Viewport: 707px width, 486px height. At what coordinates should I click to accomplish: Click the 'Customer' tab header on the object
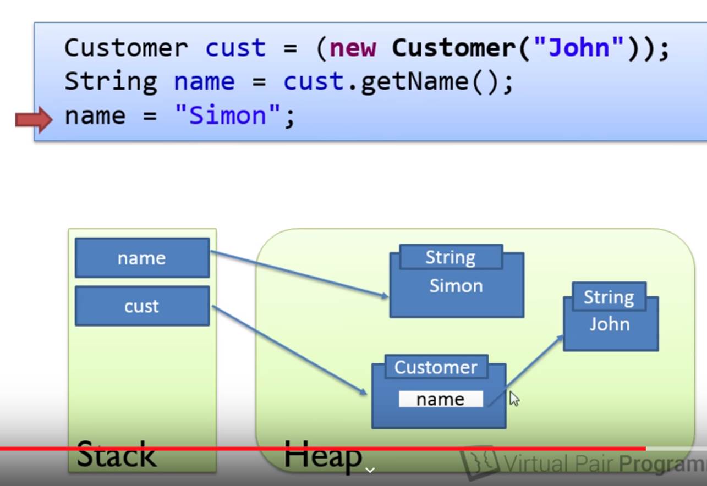(436, 367)
